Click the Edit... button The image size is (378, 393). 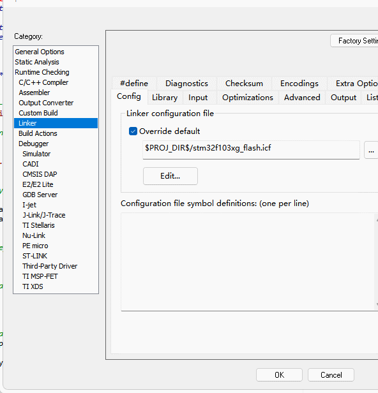[170, 176]
